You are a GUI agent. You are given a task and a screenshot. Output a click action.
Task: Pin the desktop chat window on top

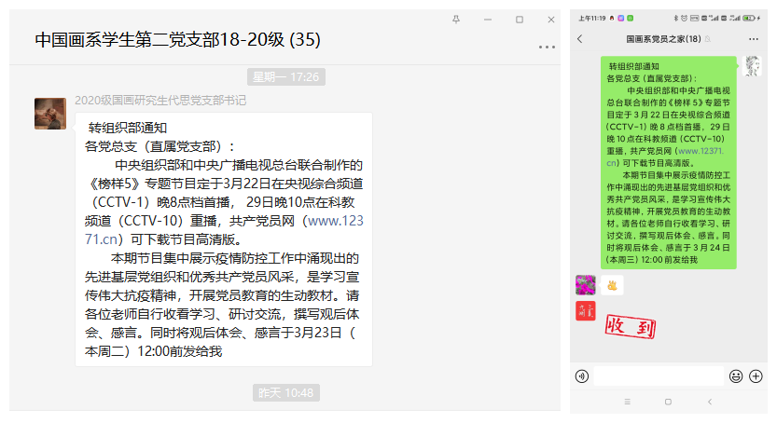455,19
